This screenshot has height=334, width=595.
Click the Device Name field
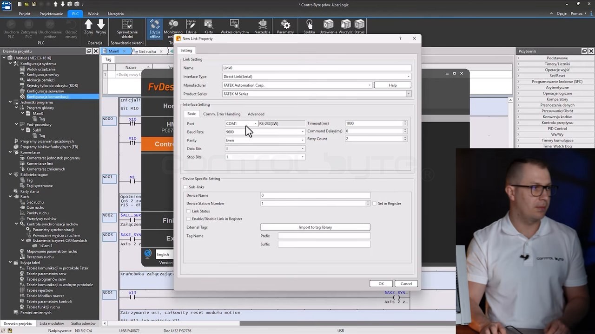coord(315,195)
